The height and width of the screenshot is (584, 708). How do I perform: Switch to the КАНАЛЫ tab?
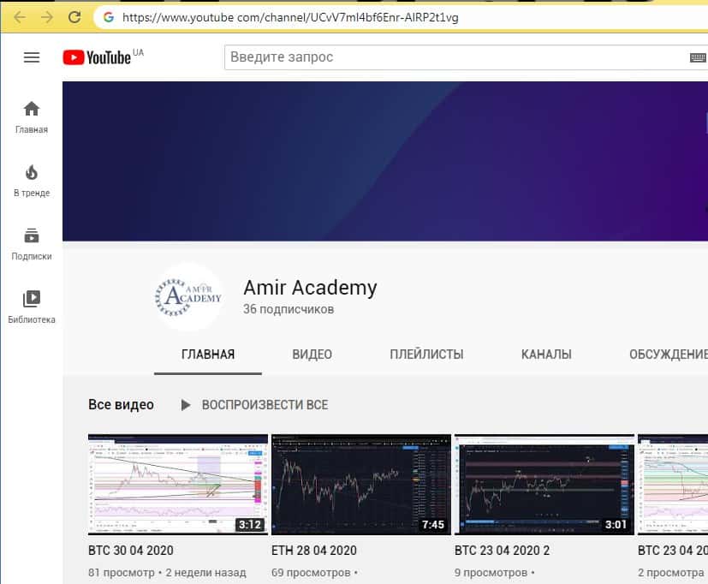[546, 355]
